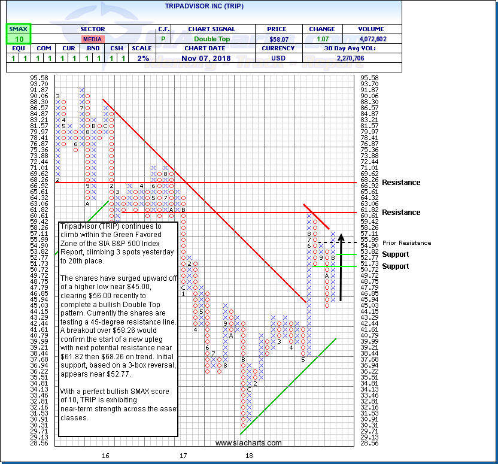498x464 pixels.
Task: Click the red MEDIA sector badge
Action: (92, 39)
